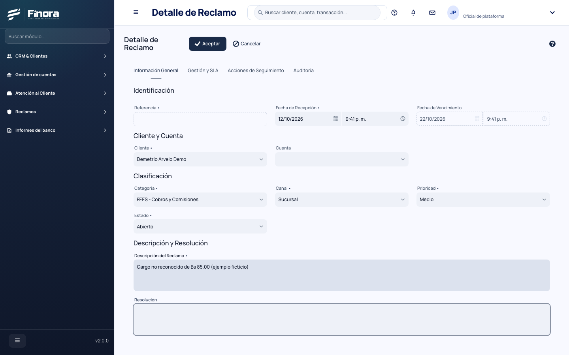Click the Aceptar button
Viewport: 569px width, 355px height.
click(x=207, y=44)
